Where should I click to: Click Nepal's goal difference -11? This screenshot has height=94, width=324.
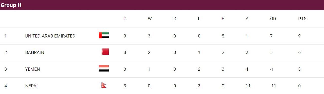tap(273, 86)
